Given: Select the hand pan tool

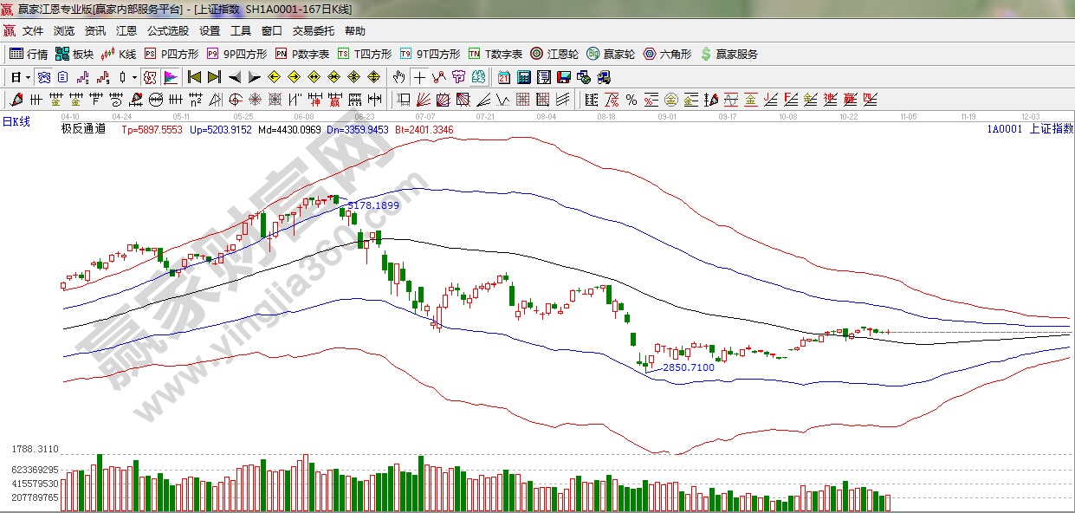Looking at the screenshot, I should coord(399,77).
